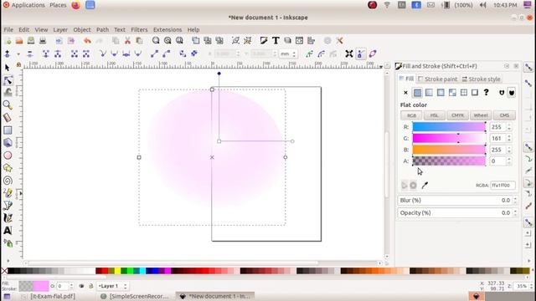Switch to RGB color mode

411,115
